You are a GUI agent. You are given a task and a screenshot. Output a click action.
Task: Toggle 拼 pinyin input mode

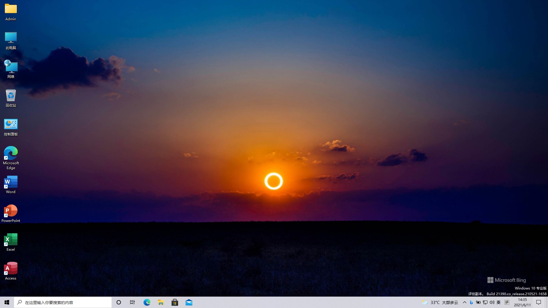507,302
